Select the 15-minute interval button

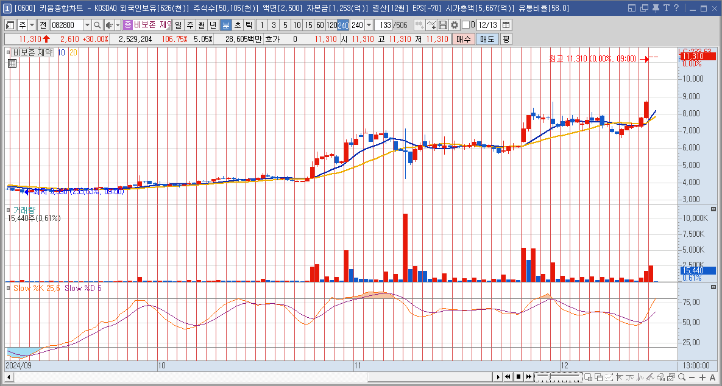tap(308, 26)
